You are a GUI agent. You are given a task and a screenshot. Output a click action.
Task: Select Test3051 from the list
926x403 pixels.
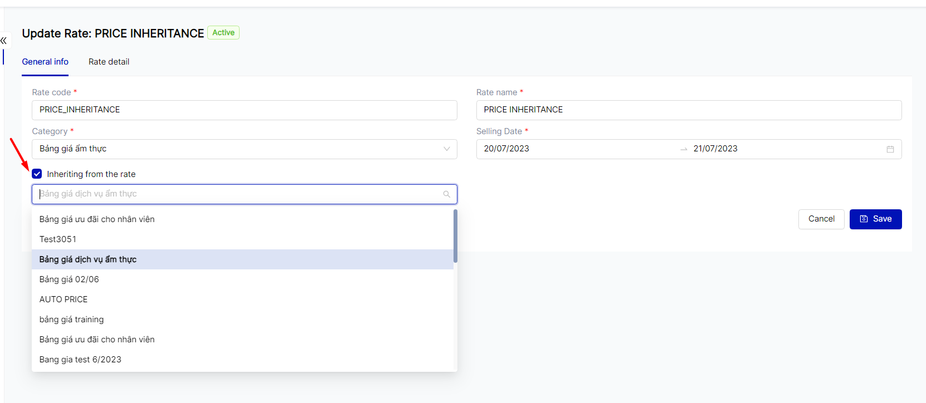click(58, 239)
